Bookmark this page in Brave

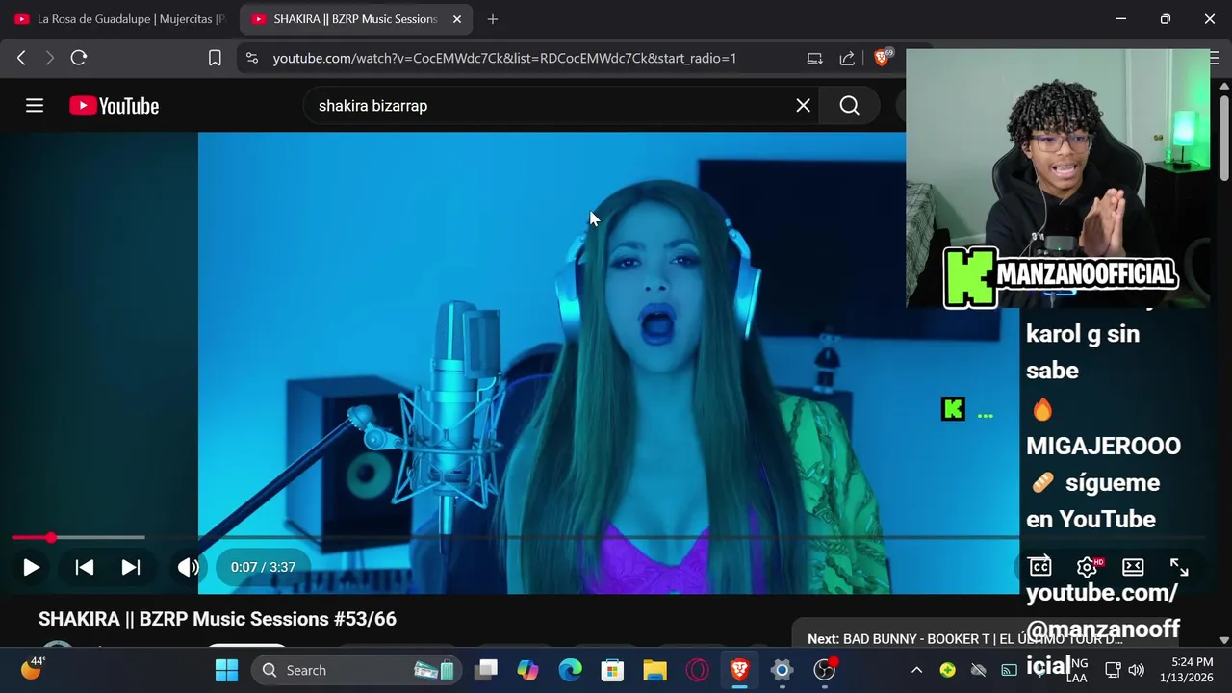click(x=215, y=58)
